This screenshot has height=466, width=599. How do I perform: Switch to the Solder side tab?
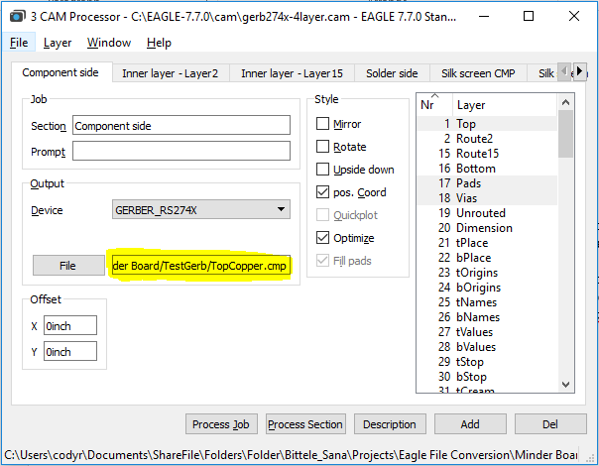pyautogui.click(x=392, y=73)
